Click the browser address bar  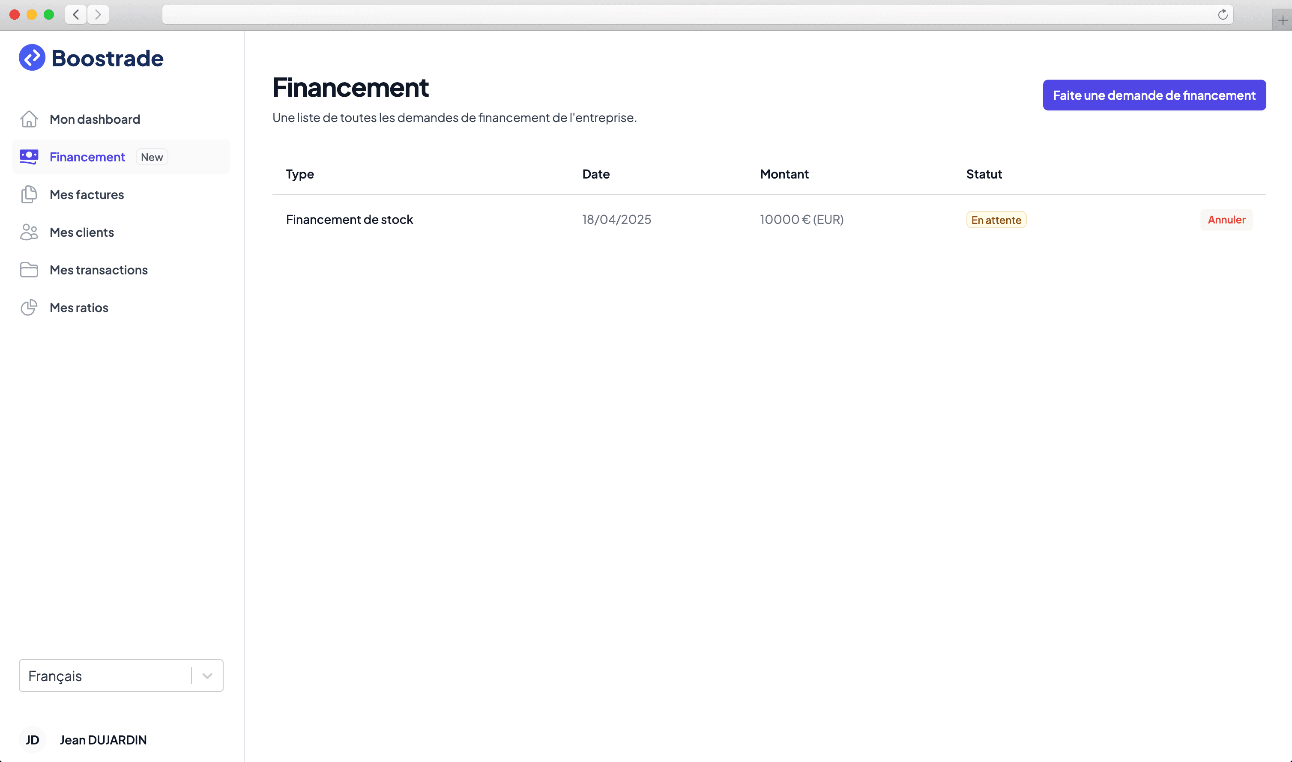697,15
